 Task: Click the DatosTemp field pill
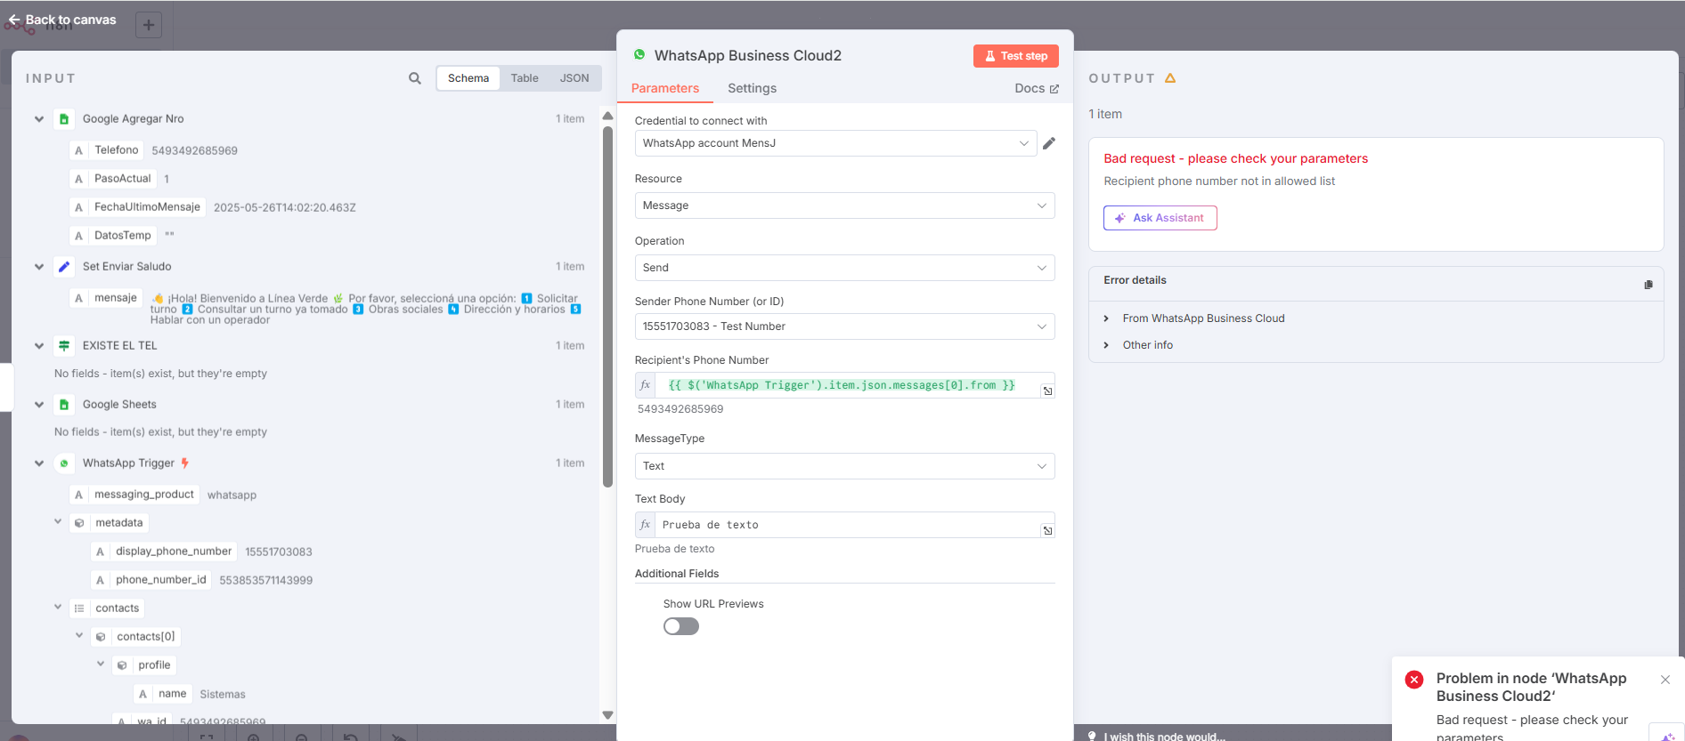pyautogui.click(x=113, y=236)
